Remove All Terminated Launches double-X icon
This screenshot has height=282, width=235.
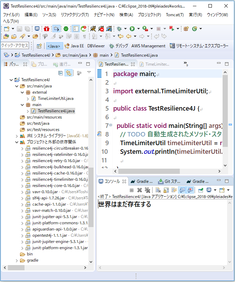tap(147, 190)
